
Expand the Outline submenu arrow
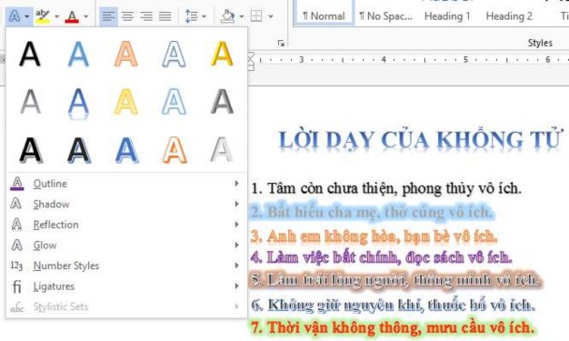coord(237,183)
